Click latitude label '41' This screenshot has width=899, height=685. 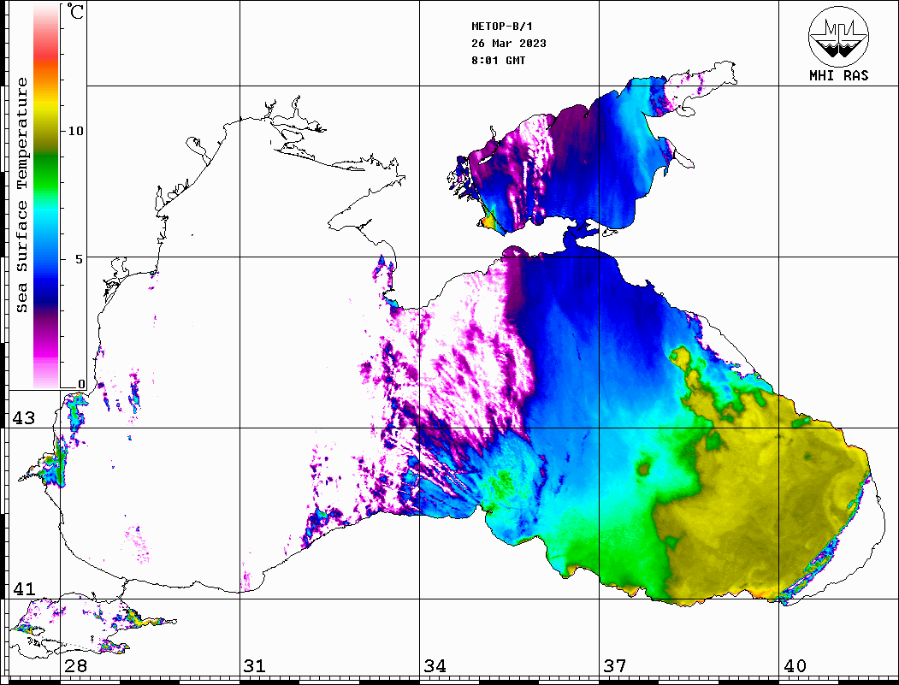point(24,589)
